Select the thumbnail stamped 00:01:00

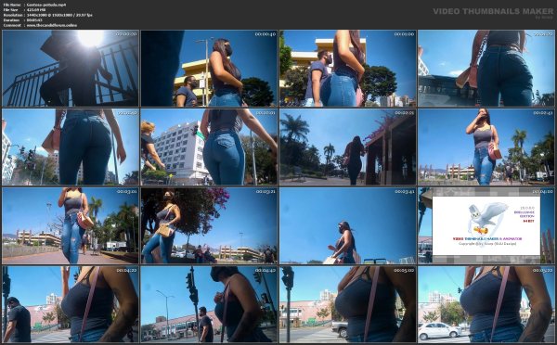click(x=347, y=68)
